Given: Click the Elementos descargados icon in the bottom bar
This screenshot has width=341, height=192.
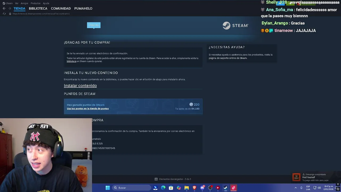Looking at the screenshot, I should point(156,179).
